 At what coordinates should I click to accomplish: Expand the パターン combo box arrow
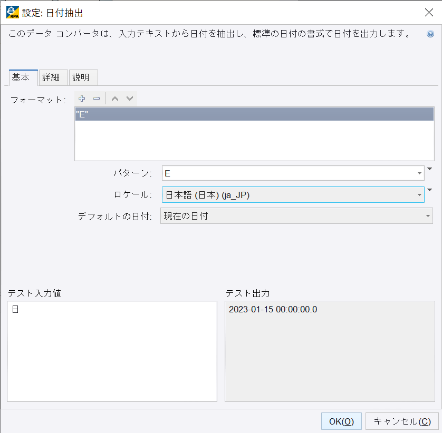[x=419, y=173]
